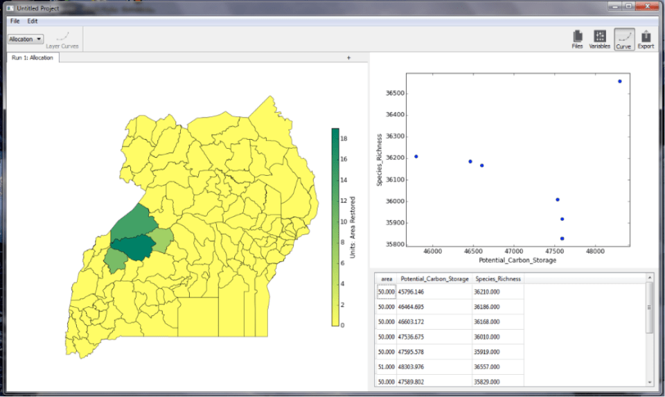Select the Run 1: Allocation tab
This screenshot has width=665, height=397.
[33, 57]
